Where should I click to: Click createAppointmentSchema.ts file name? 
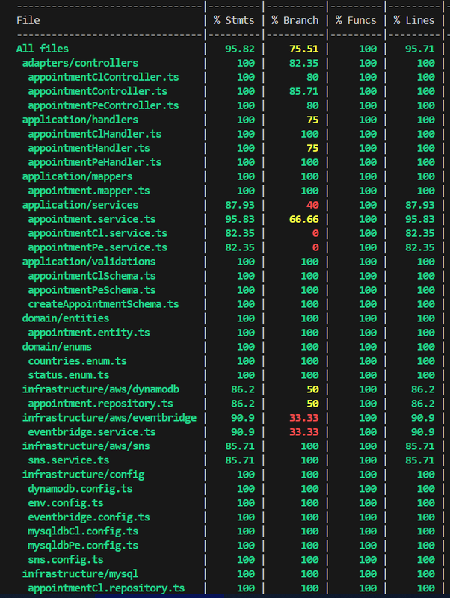pos(103,304)
